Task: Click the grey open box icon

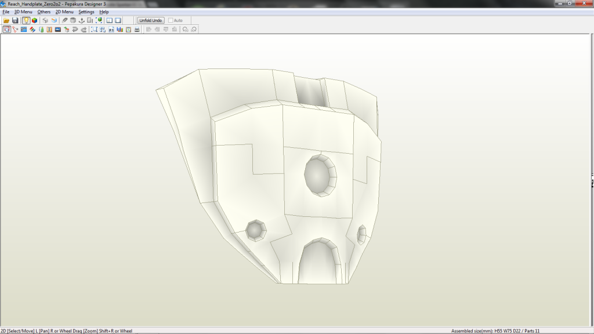Action: (73, 20)
